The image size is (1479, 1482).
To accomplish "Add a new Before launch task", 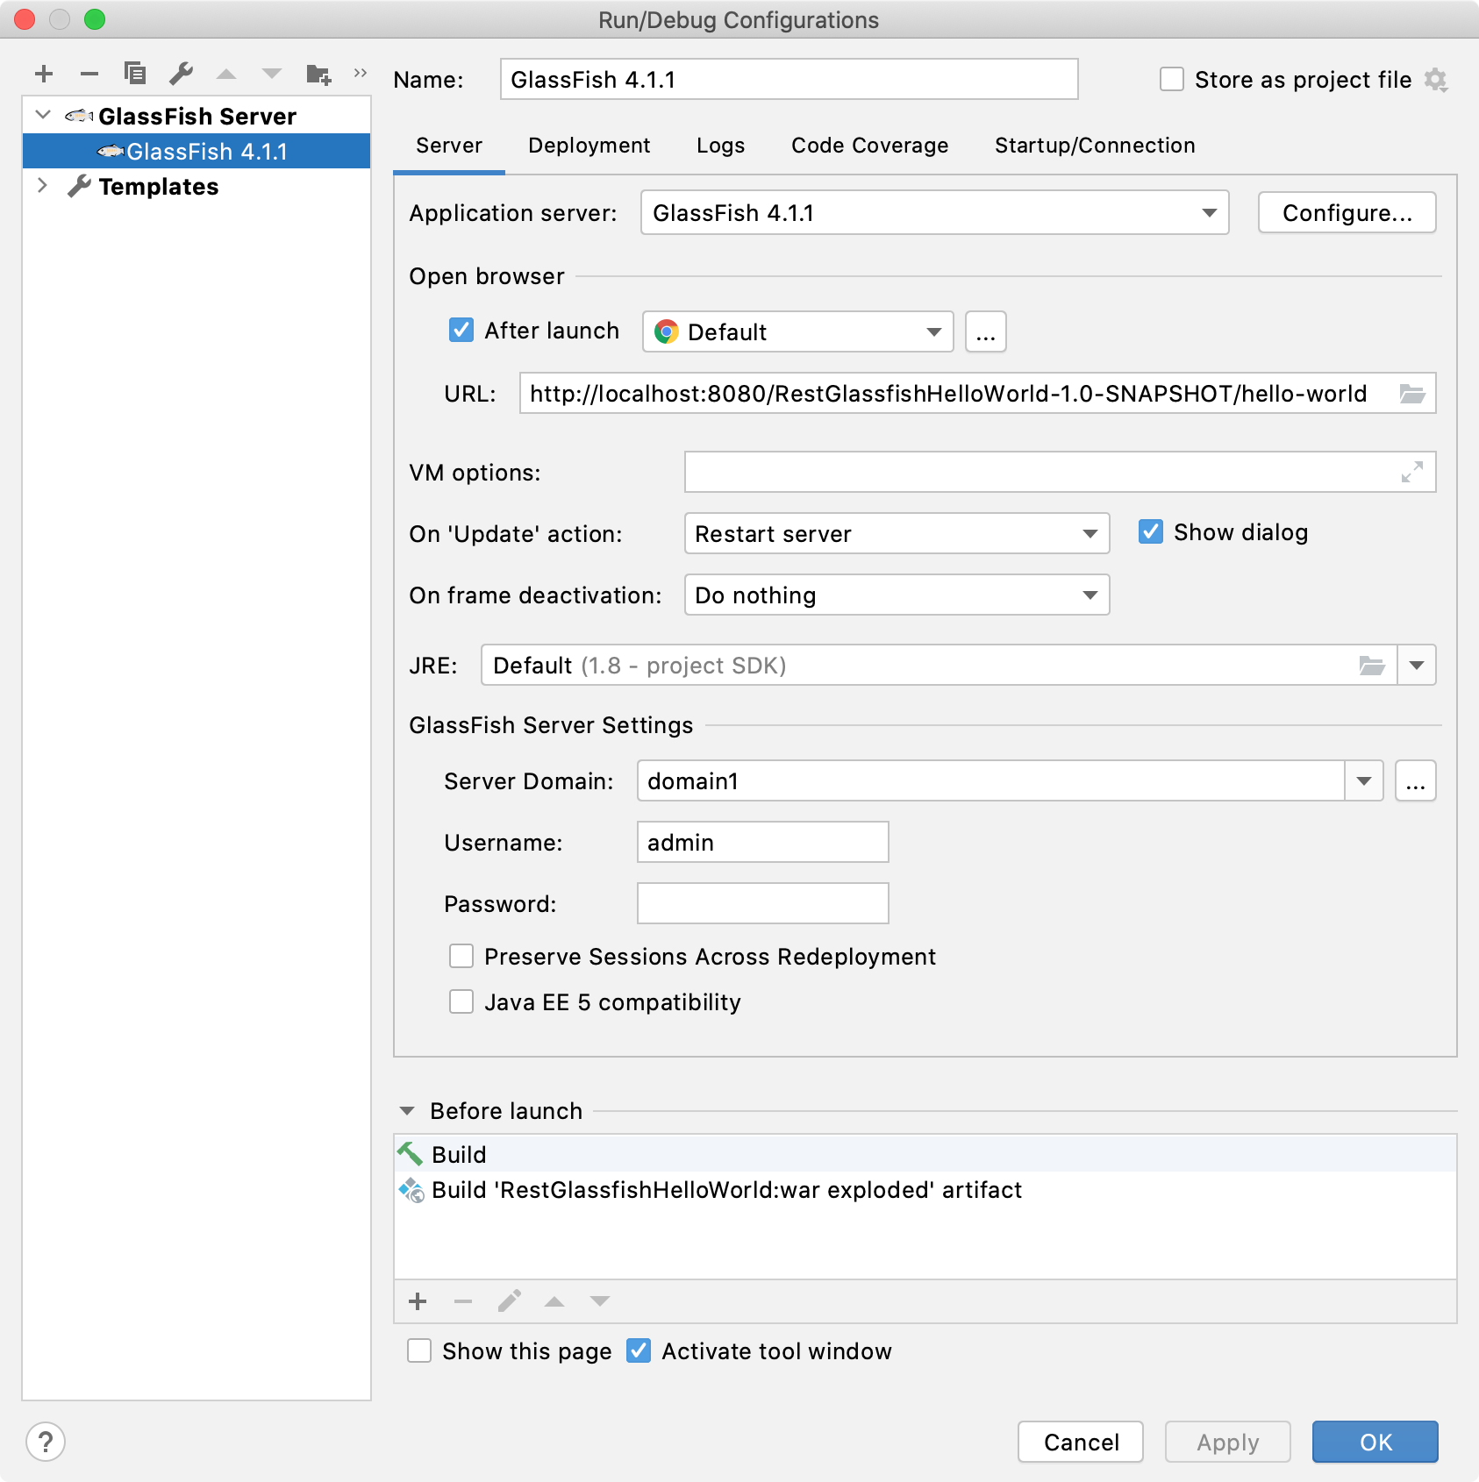I will [418, 1301].
